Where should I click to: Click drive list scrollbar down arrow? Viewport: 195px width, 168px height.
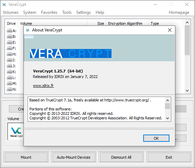coord(187,91)
